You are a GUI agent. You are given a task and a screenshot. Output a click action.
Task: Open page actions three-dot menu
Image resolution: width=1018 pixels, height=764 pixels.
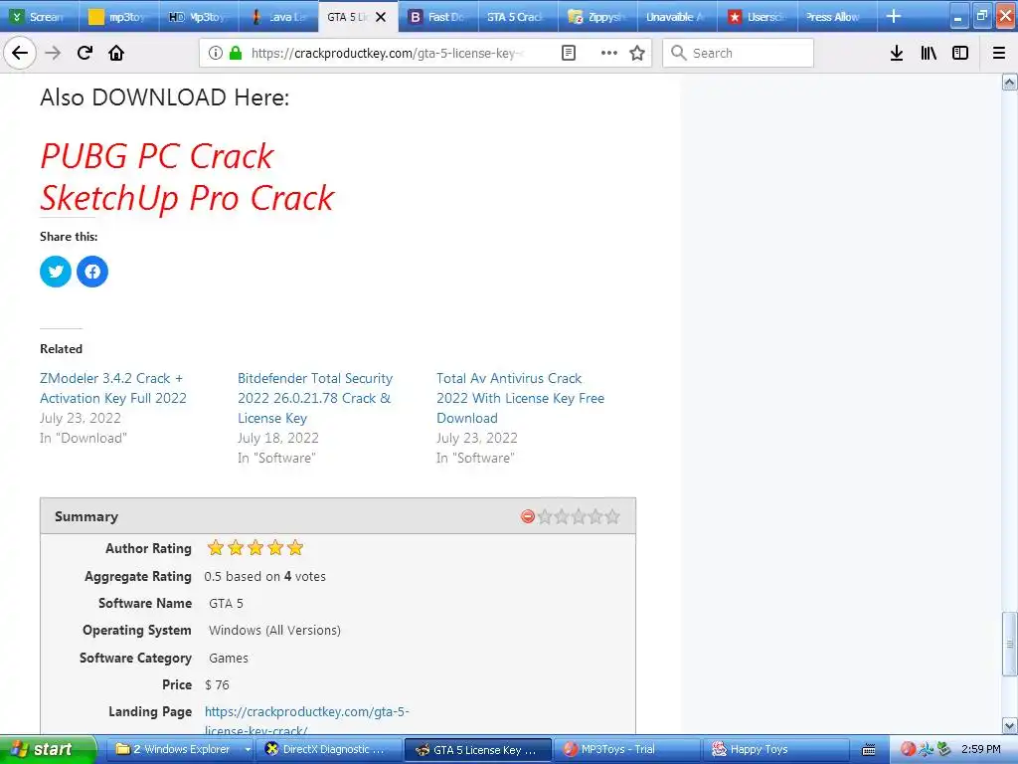[x=609, y=53]
